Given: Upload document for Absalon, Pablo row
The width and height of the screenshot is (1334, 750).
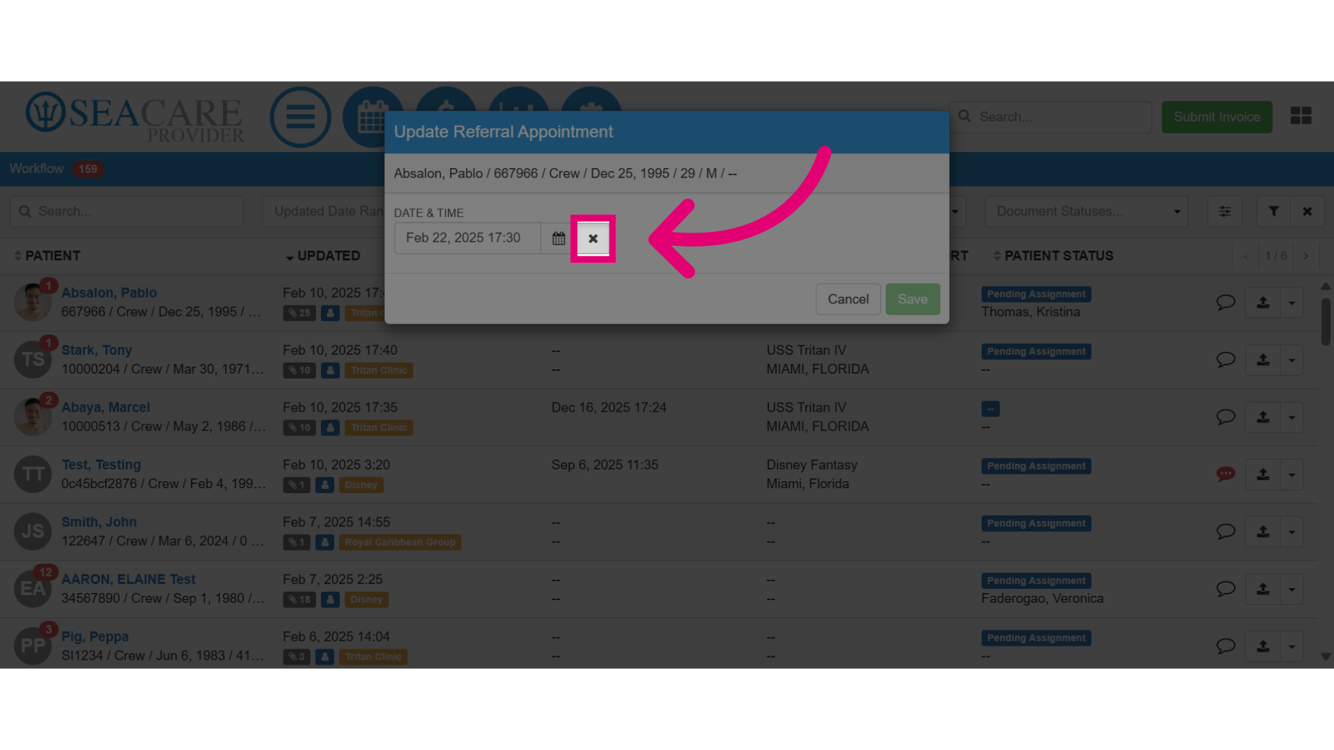Looking at the screenshot, I should [x=1263, y=303].
